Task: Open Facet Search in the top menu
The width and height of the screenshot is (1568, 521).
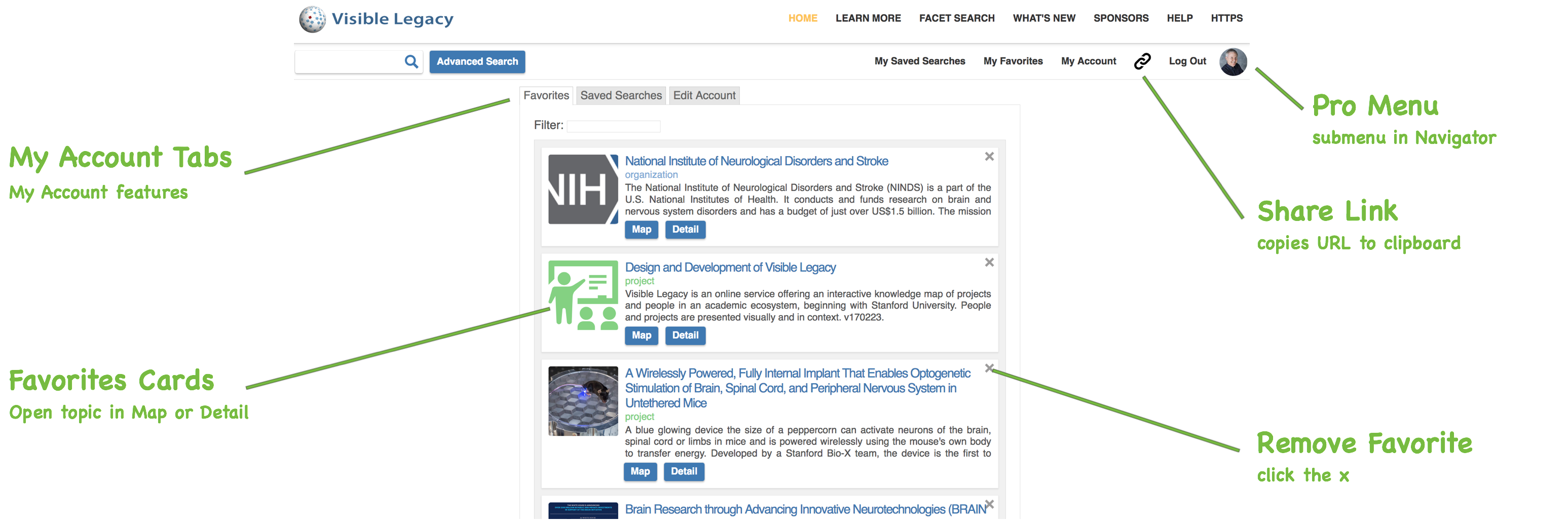Action: [x=956, y=18]
